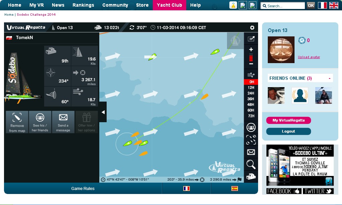The width and height of the screenshot is (342, 205).
Task: Open the magnifier search icon in map toolbar
Action: 251,164
